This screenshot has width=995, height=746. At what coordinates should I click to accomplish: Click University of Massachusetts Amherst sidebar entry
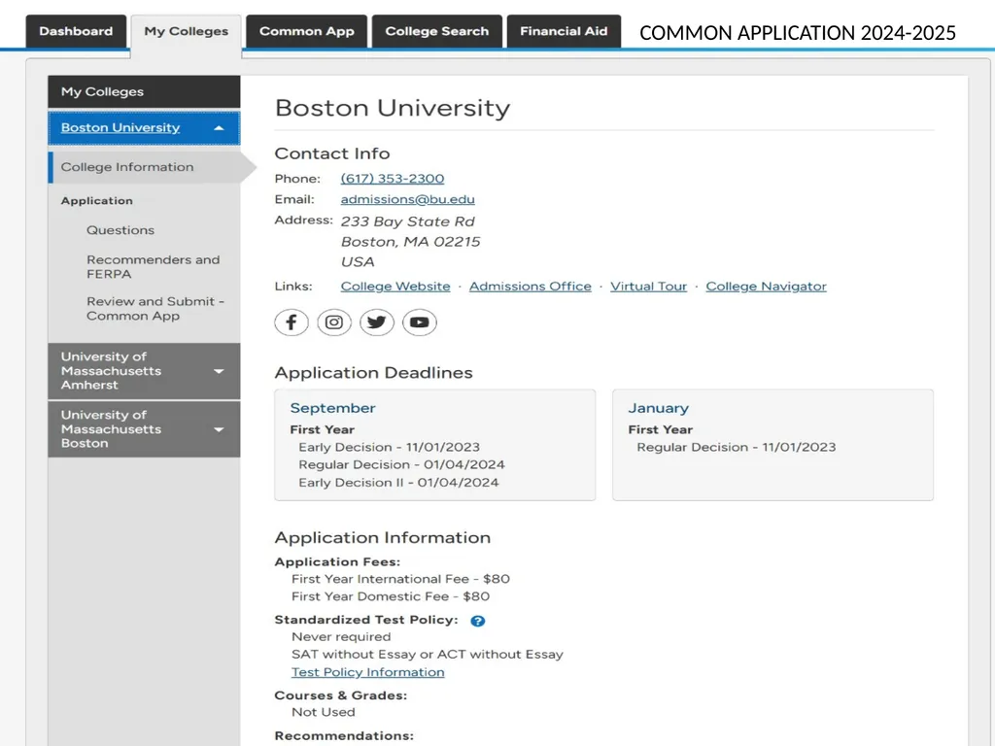click(144, 371)
